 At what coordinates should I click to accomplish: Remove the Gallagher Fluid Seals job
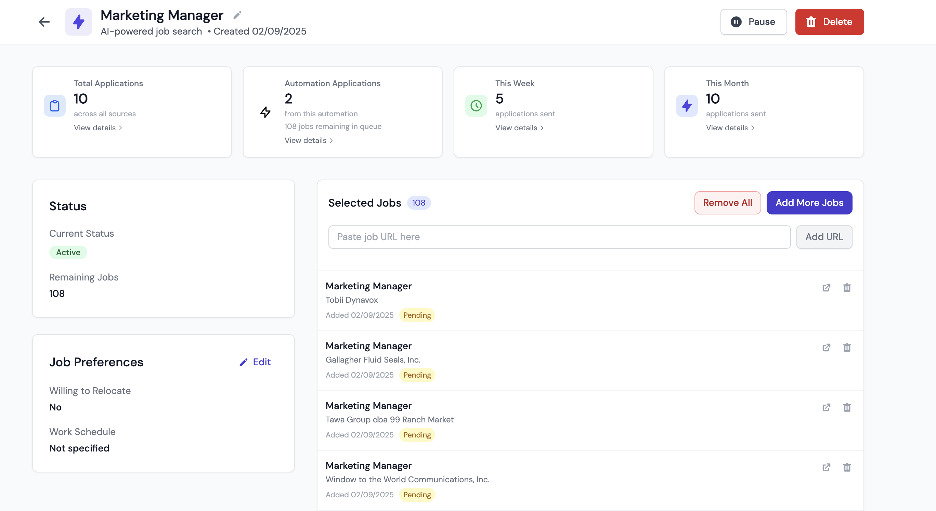pyautogui.click(x=847, y=348)
